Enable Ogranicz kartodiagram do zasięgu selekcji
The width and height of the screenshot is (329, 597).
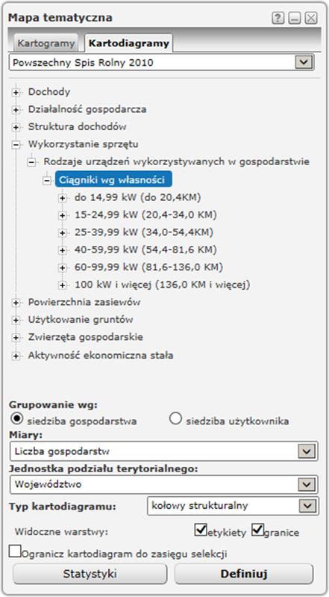click(15, 551)
